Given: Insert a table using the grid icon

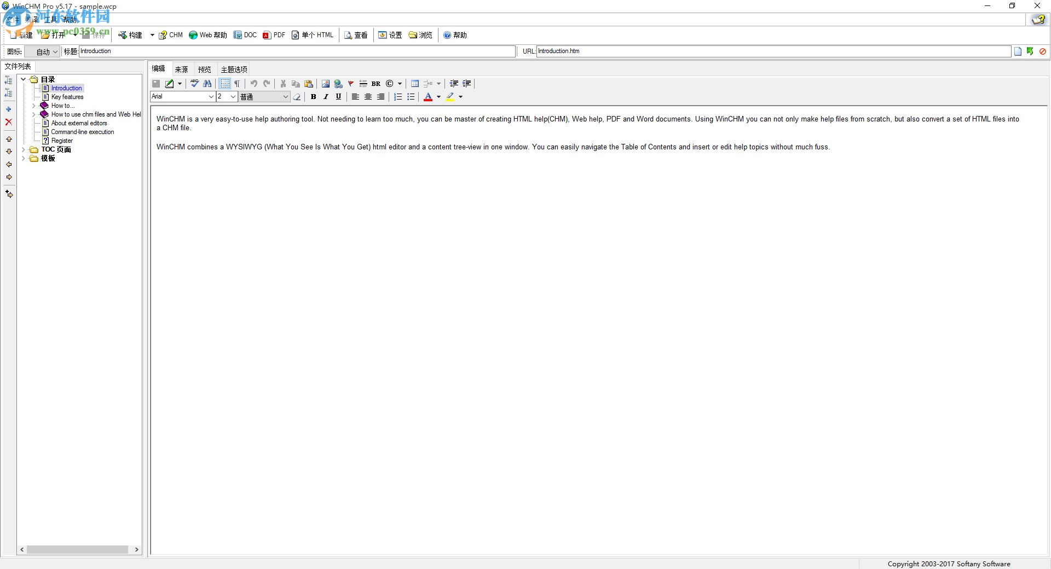Looking at the screenshot, I should (x=415, y=84).
